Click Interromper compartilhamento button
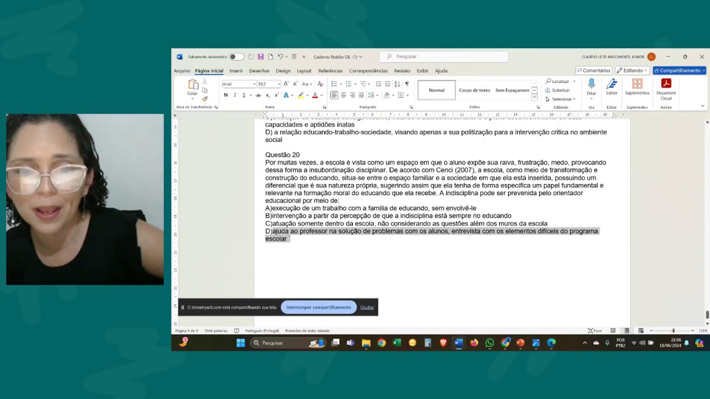710x399 pixels. pos(319,307)
